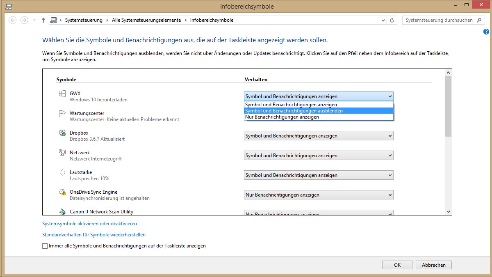Click the list scrollbar up arrow
Image resolution: width=492 pixels, height=277 pixels.
point(448,73)
